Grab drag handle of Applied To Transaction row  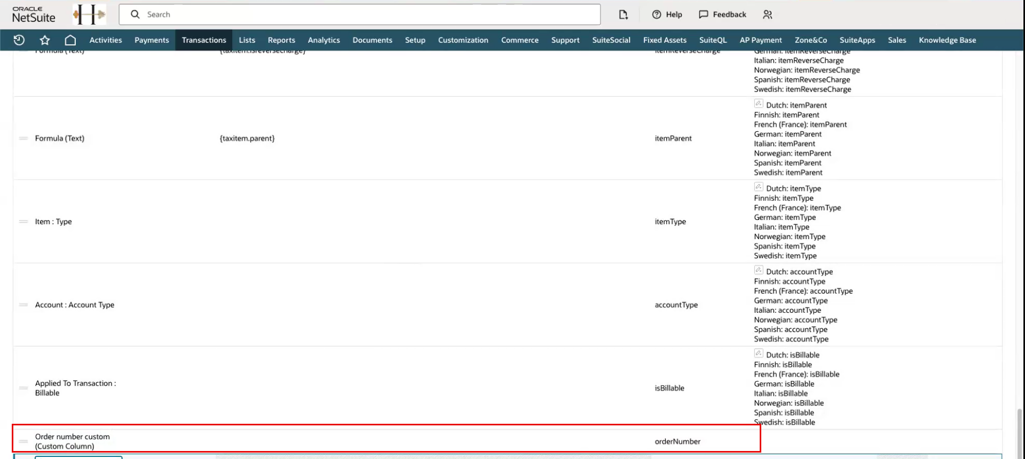click(23, 388)
